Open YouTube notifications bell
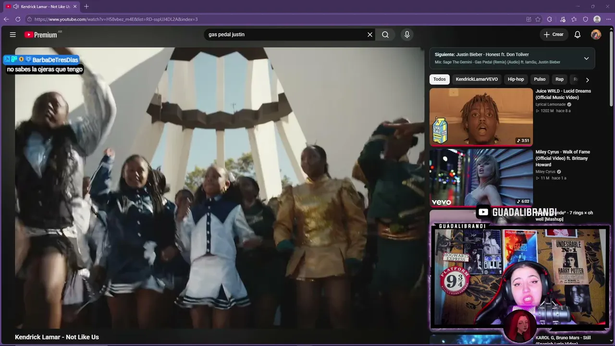Image resolution: width=615 pixels, height=346 pixels. 578,35
